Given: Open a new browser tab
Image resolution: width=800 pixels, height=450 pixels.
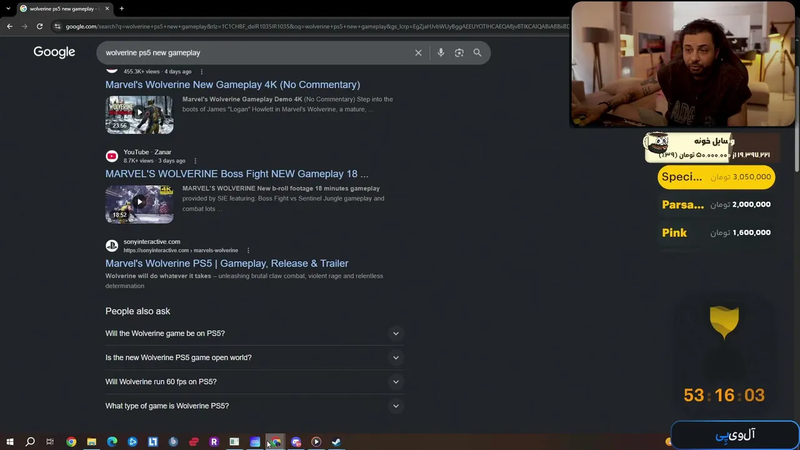Looking at the screenshot, I should (122, 9).
